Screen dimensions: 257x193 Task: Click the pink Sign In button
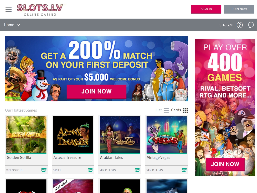206,9
